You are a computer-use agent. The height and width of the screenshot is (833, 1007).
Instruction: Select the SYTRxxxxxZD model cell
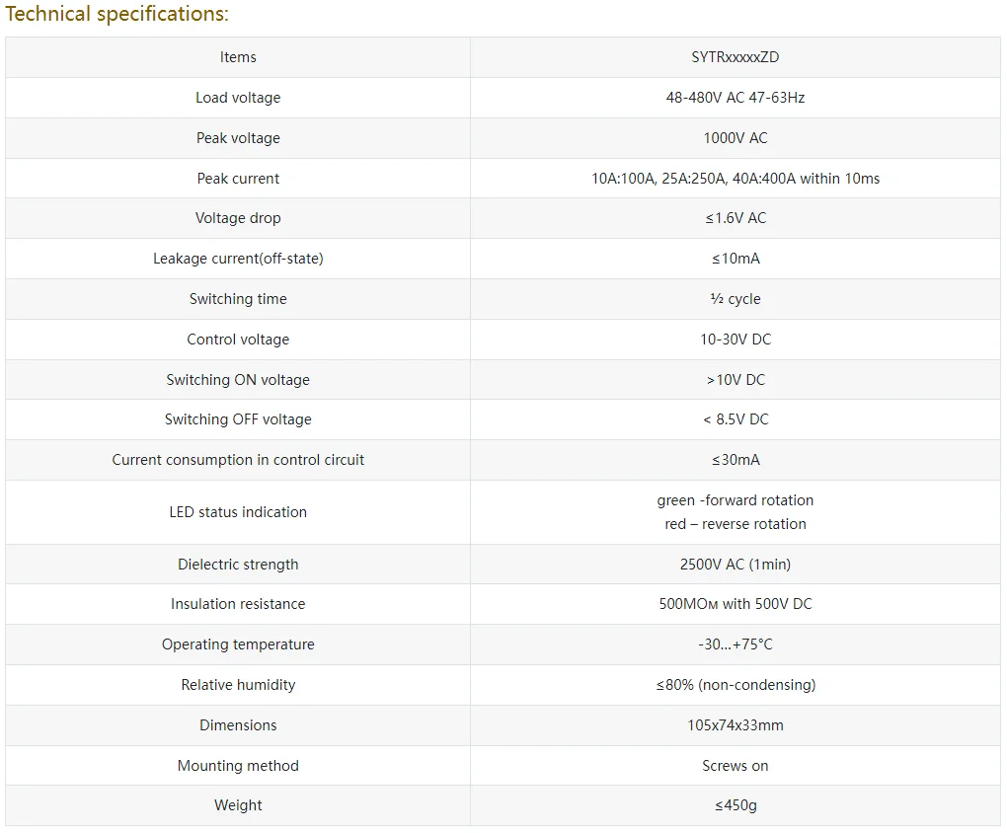coord(736,57)
